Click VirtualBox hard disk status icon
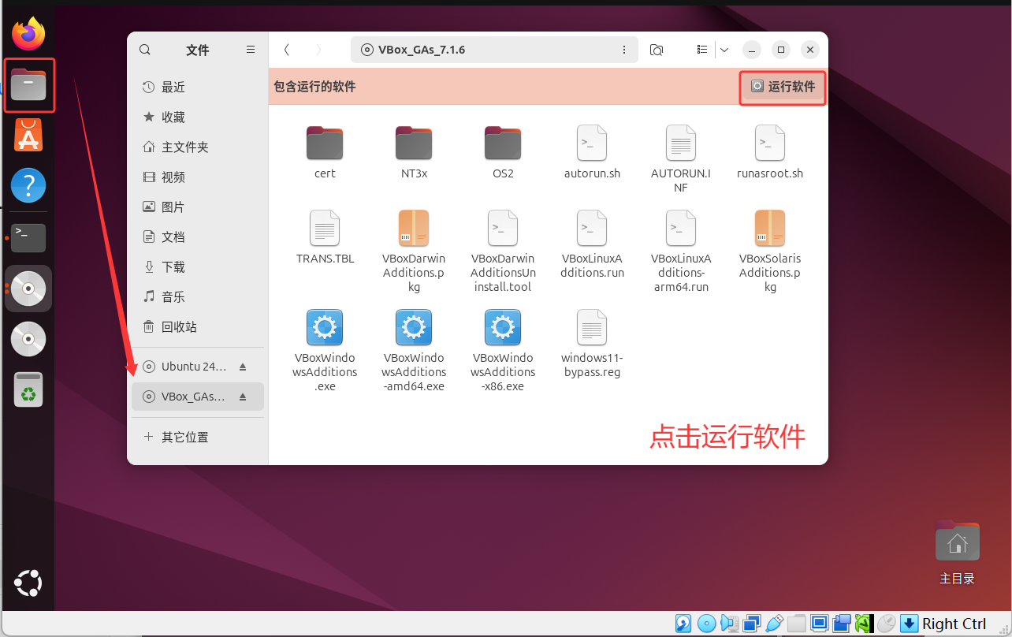The height and width of the screenshot is (637, 1012). pos(683,624)
